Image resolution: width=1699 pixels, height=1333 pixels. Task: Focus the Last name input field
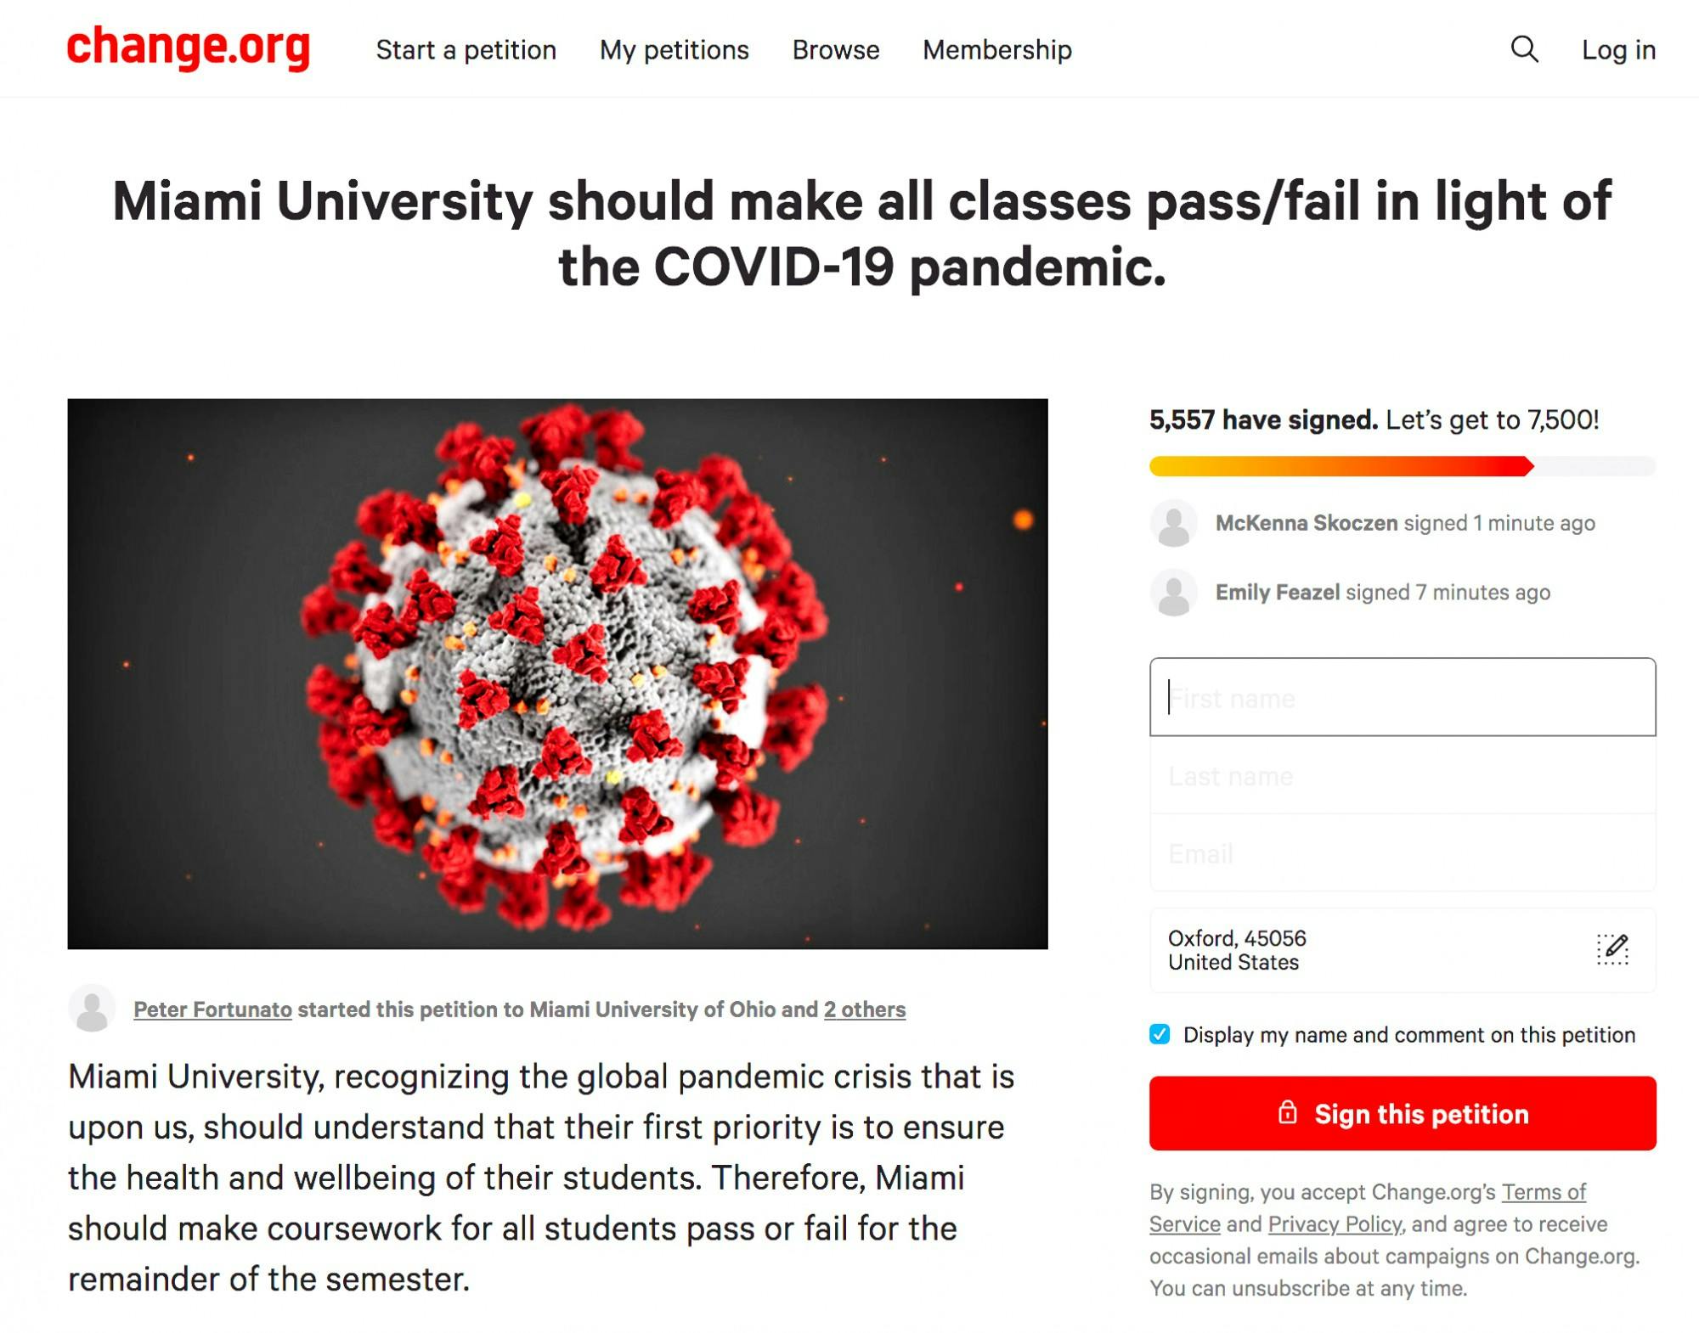[x=1402, y=776]
